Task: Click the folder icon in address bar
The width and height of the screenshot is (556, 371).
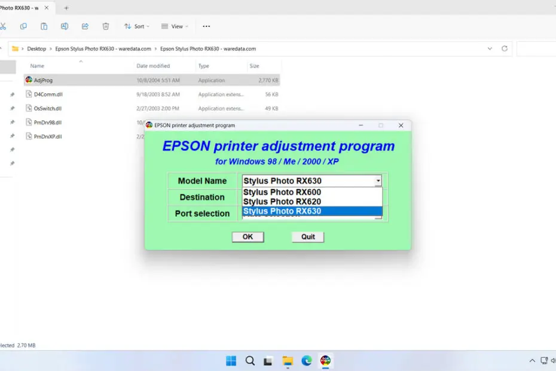Action: [x=16, y=48]
